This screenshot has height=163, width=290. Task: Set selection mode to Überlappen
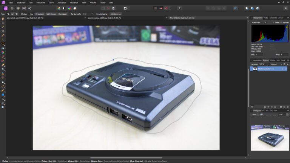(x=63, y=14)
